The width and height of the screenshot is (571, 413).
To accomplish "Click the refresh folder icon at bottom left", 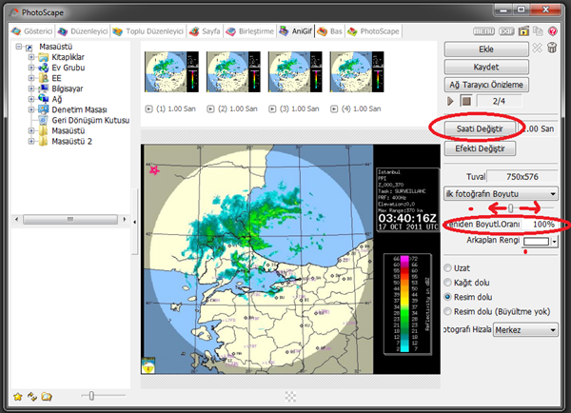I will tap(31, 396).
